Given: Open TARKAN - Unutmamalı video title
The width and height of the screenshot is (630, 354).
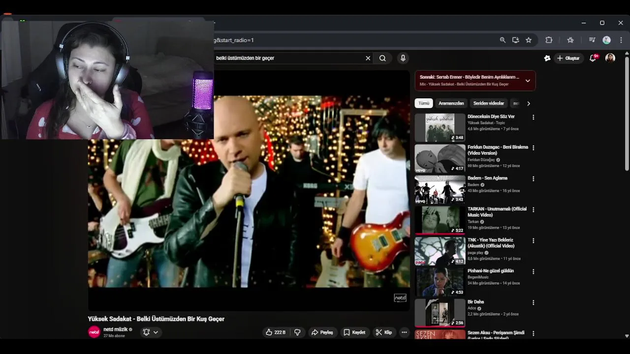Looking at the screenshot, I should click(x=497, y=212).
